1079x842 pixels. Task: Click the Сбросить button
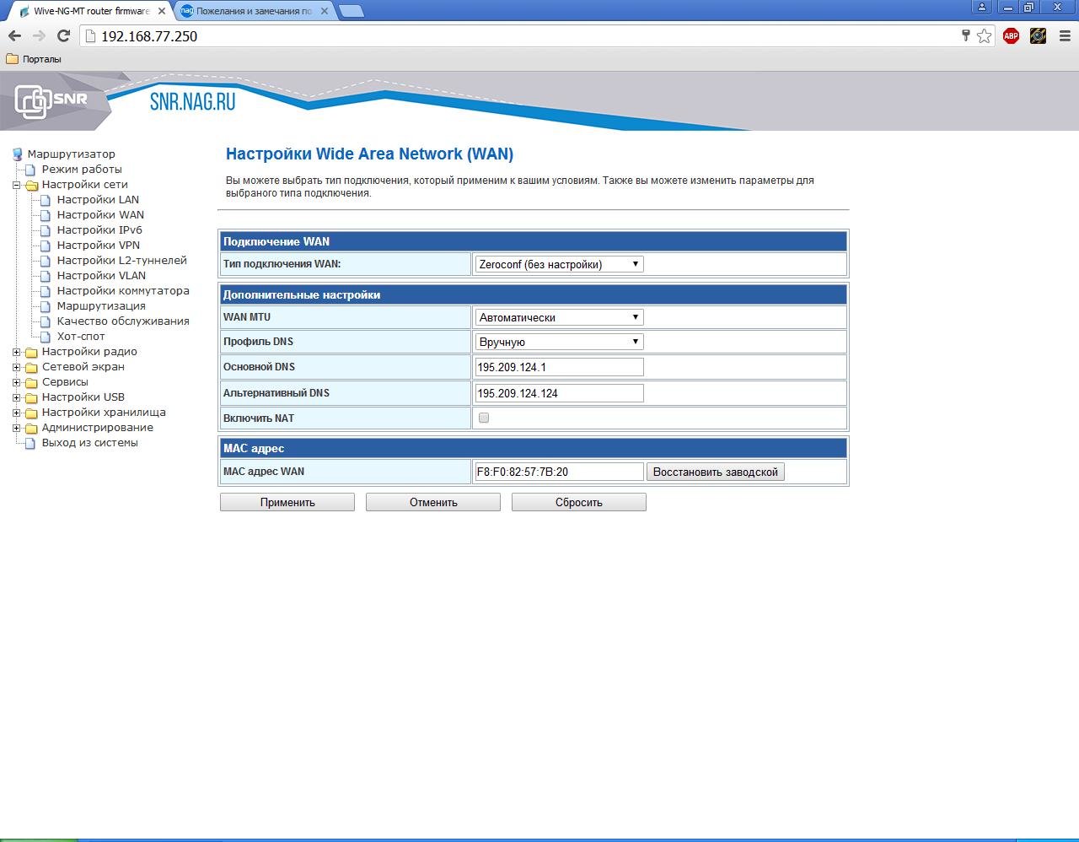tap(579, 502)
